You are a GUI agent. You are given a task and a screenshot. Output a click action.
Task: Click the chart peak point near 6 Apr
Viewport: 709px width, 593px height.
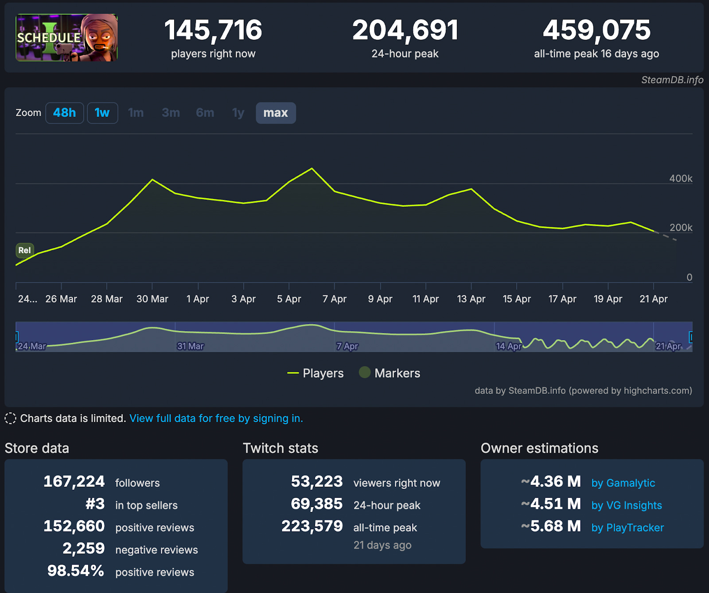point(312,168)
